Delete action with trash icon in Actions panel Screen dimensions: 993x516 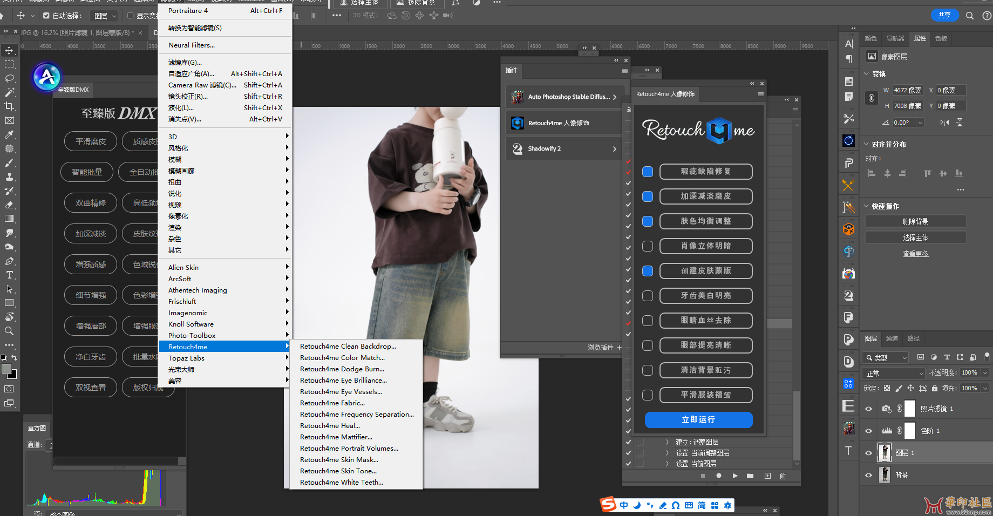pos(783,476)
